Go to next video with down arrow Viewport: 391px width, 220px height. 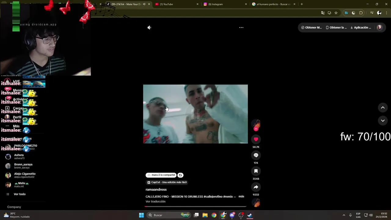tap(383, 121)
